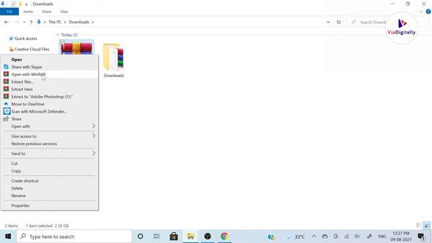Open the notification center icon
Image resolution: width=432 pixels, height=243 pixels.
coord(421,236)
